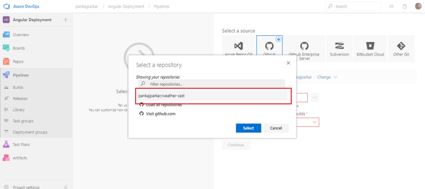Viewport: 425px width, 189px height.
Task: Click the Azure DevOps logo icon
Action: (x=6, y=6)
